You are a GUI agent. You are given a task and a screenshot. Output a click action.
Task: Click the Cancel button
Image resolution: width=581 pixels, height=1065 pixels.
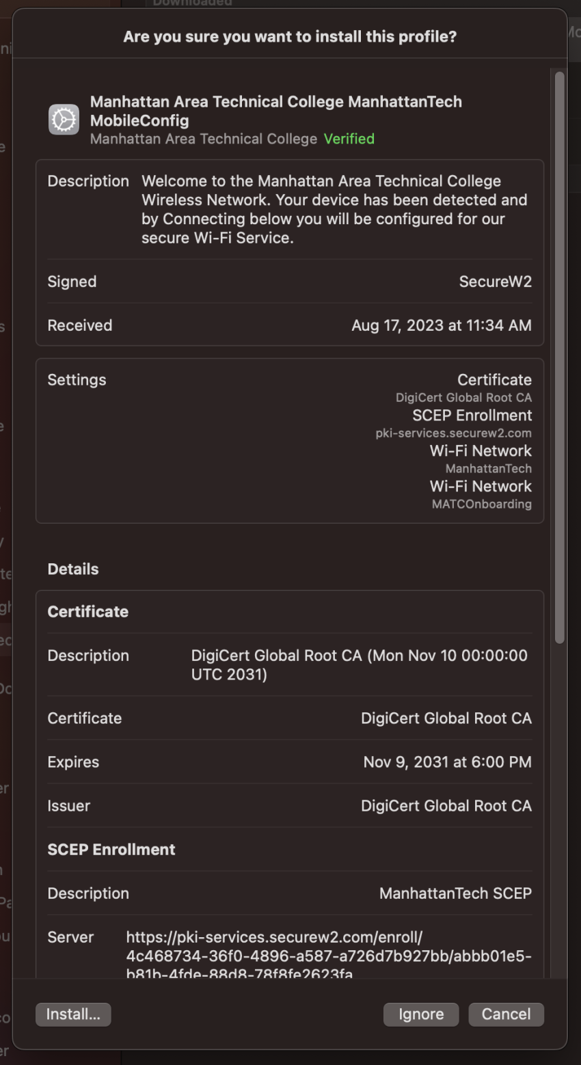click(506, 1014)
